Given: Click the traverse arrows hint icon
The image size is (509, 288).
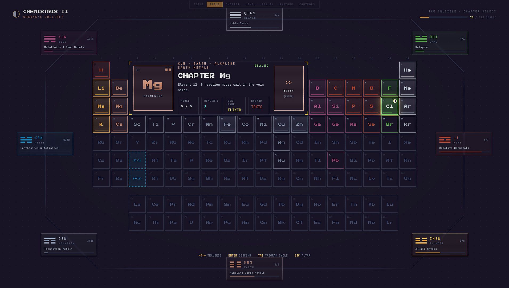Looking at the screenshot, I should 202,255.
